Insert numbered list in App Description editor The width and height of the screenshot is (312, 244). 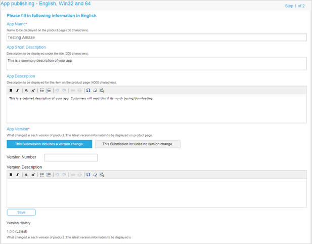click(x=49, y=91)
